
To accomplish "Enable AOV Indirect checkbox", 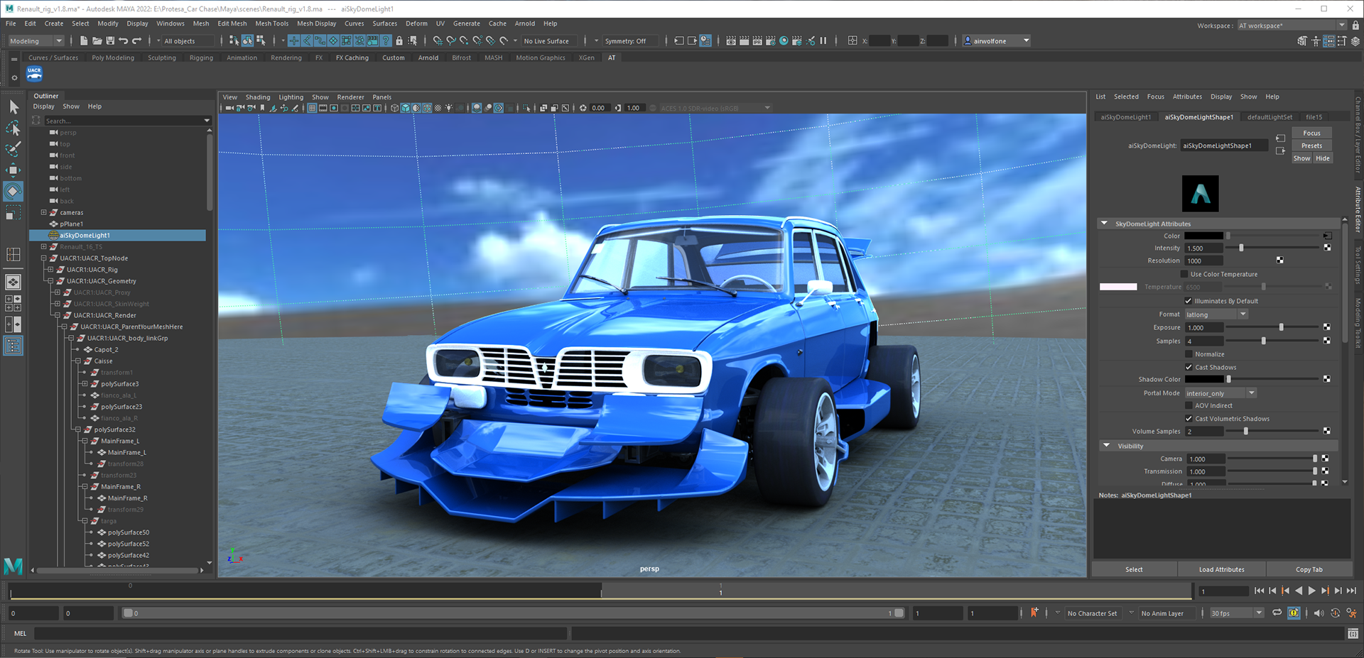I will (x=1189, y=405).
